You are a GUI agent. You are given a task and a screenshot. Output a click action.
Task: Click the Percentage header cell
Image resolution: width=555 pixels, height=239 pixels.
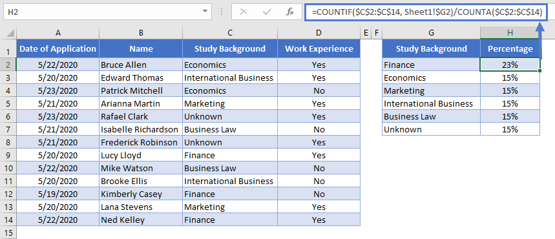tap(510, 49)
